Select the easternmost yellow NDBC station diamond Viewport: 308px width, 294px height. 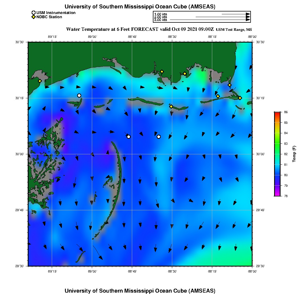(240, 98)
